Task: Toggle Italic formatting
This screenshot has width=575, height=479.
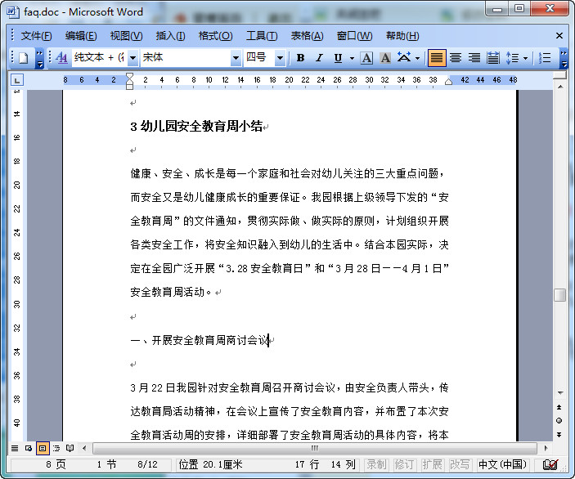Action: (x=319, y=58)
